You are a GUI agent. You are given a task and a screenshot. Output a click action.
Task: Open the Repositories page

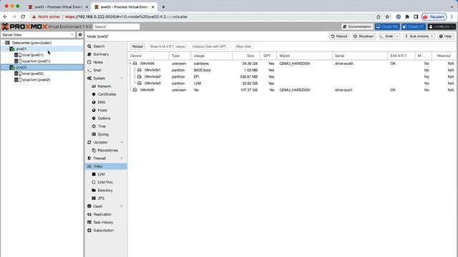pyautogui.click(x=108, y=151)
